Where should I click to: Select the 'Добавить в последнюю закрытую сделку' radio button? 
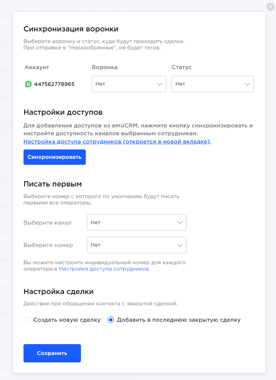click(110, 320)
